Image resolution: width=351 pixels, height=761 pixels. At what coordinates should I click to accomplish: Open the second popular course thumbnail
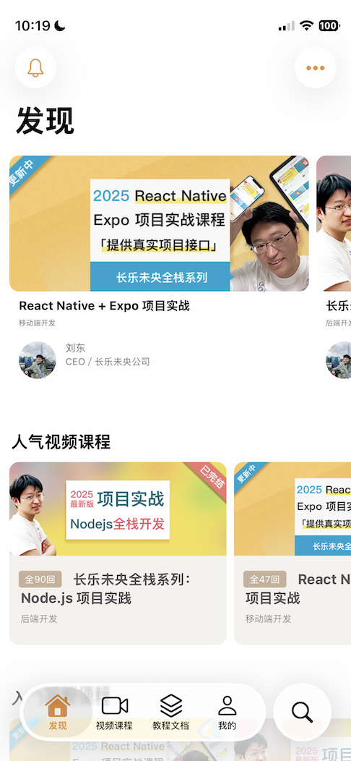[x=292, y=509]
